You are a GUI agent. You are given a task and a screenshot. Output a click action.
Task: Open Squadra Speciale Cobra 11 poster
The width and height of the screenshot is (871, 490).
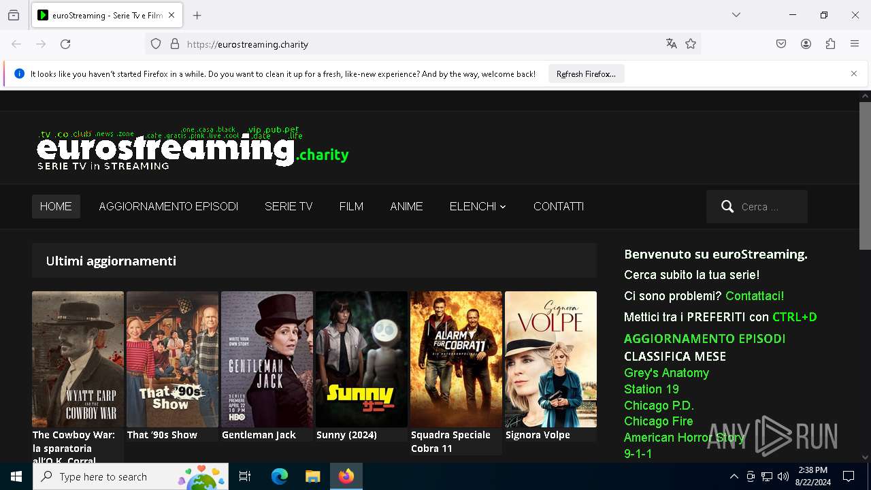456,359
